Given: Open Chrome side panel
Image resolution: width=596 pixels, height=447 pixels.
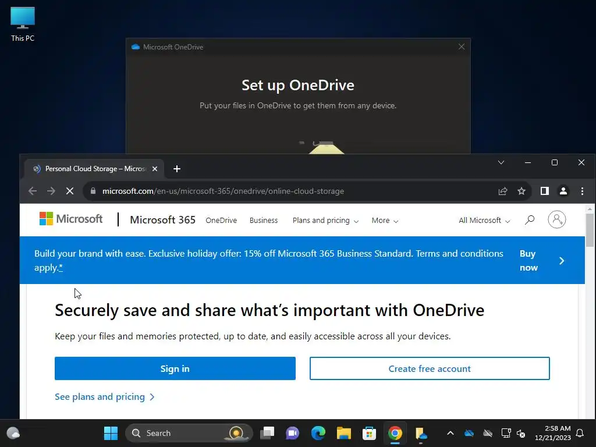Looking at the screenshot, I should [x=545, y=191].
